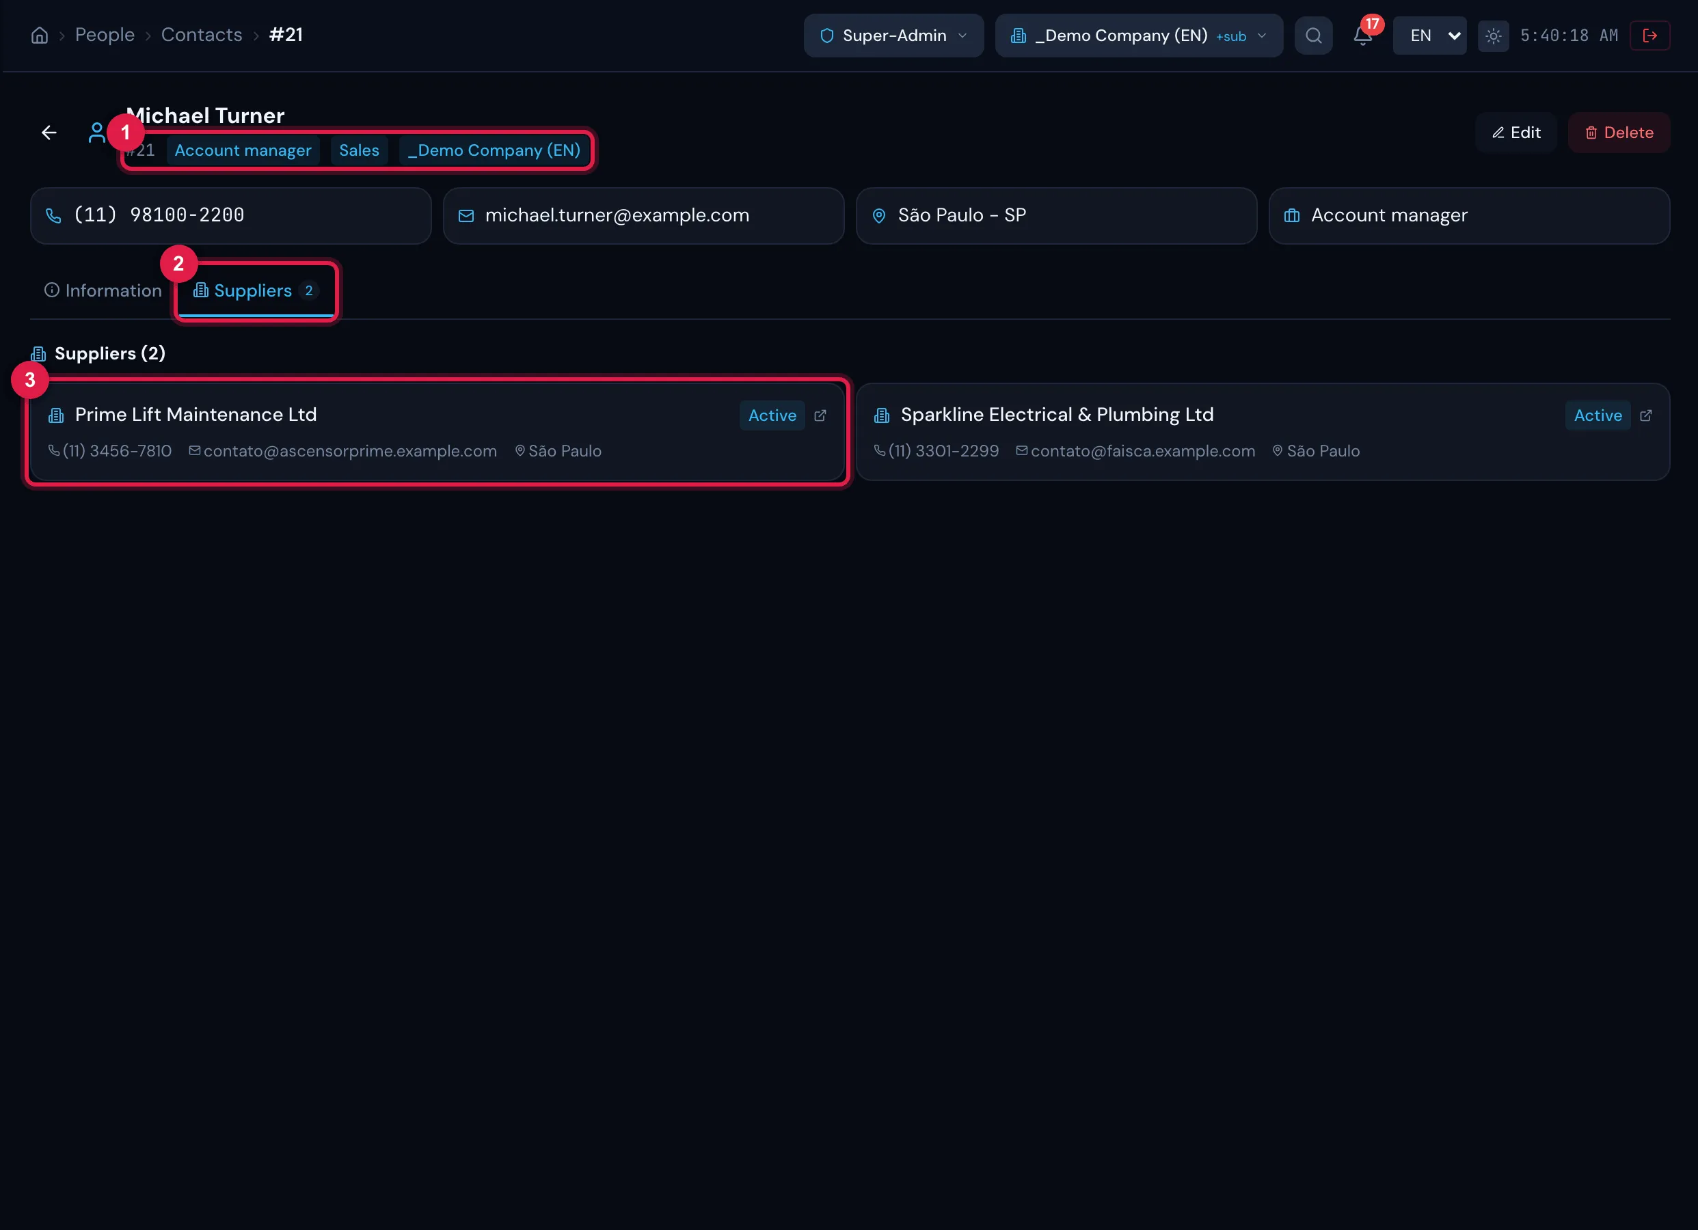The image size is (1698, 1230).
Task: Open the notifications bell with 17 badge
Action: (x=1362, y=35)
